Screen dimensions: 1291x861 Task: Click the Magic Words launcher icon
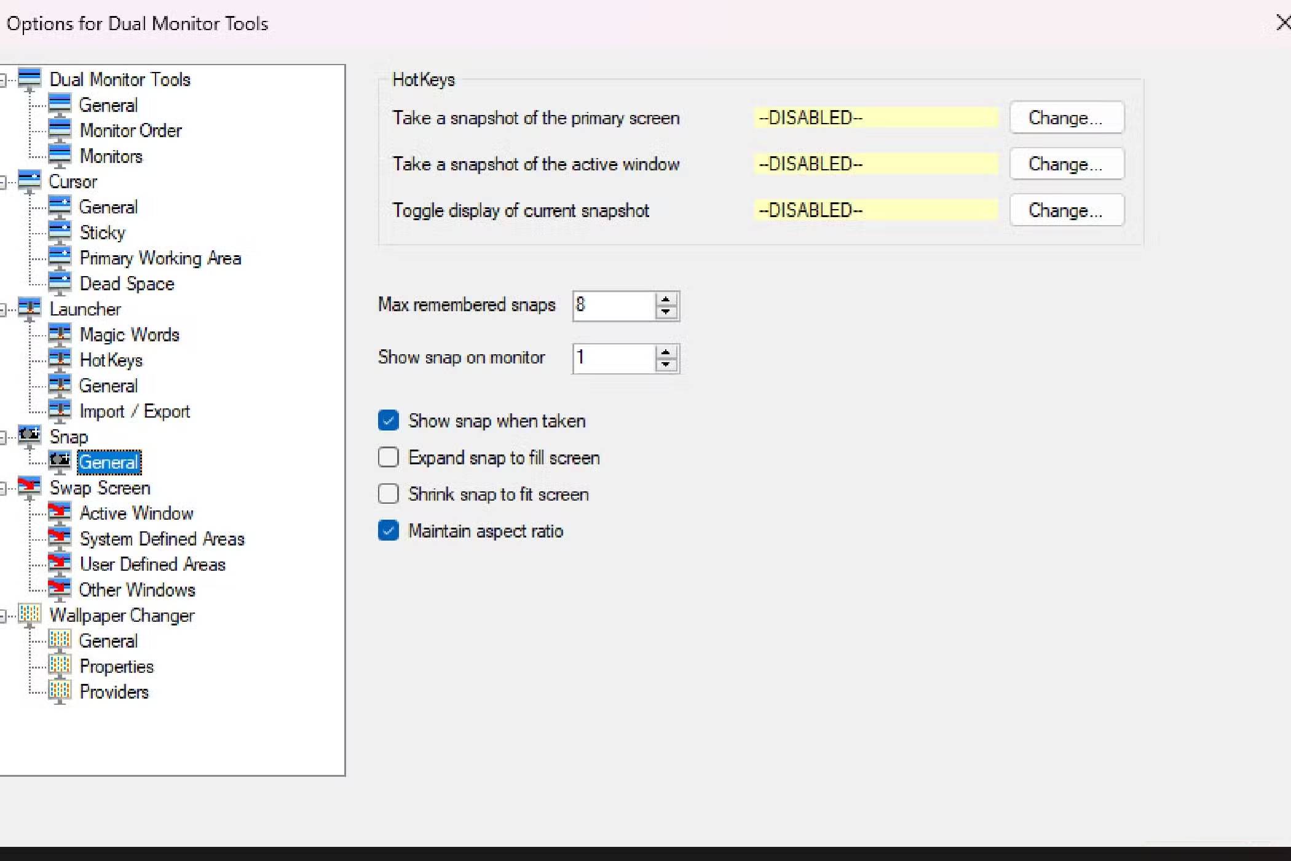point(60,334)
